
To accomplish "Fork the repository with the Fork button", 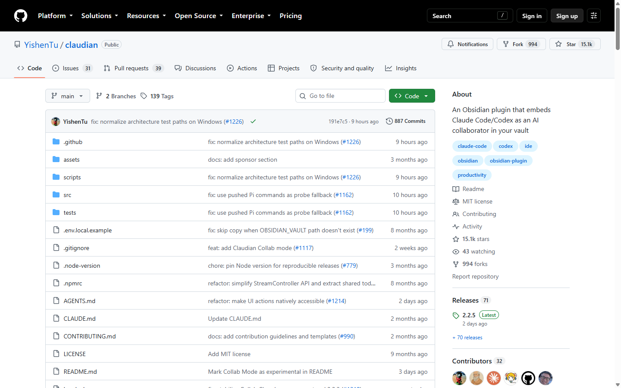I will 521,44.
